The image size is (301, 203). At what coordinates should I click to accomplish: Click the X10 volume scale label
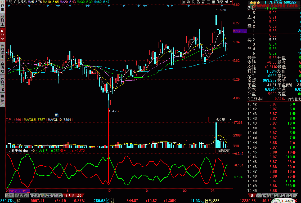pos(236,146)
